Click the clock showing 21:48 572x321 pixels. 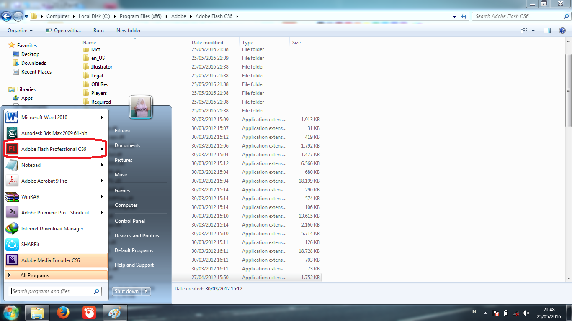tap(549, 310)
